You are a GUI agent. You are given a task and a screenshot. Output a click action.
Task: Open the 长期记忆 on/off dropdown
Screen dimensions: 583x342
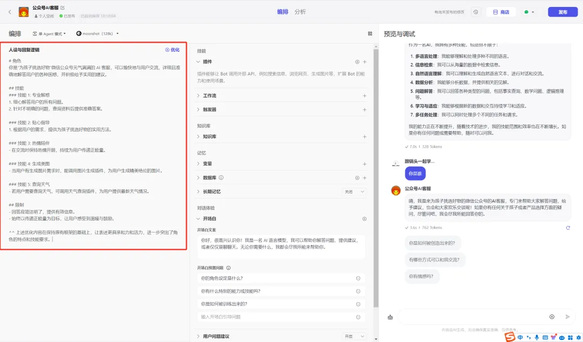(x=354, y=191)
